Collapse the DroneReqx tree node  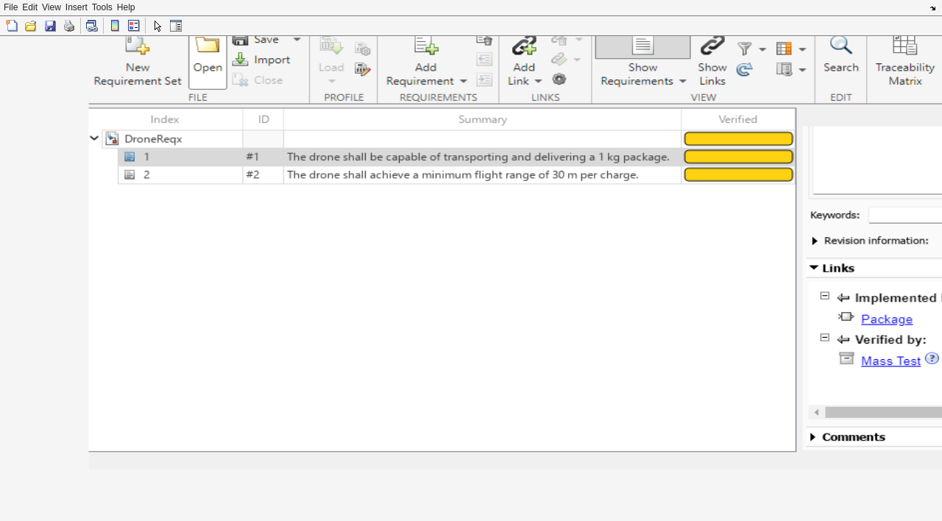pyautogui.click(x=94, y=138)
